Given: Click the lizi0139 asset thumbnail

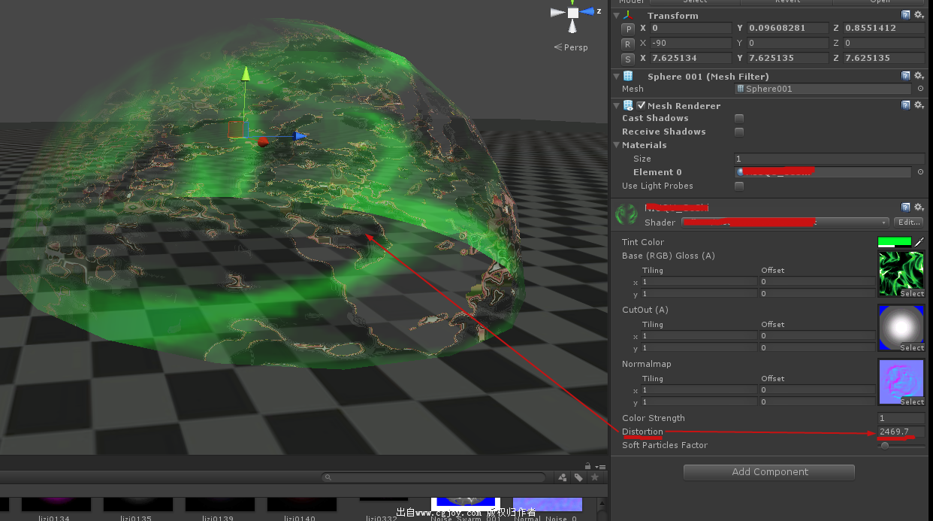Looking at the screenshot, I should coord(219,504).
